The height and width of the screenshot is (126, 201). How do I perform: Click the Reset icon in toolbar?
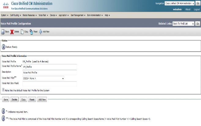pyautogui.click(x=31, y=32)
